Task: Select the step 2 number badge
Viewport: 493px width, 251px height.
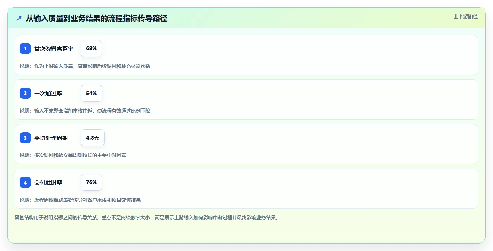Action: coord(25,93)
